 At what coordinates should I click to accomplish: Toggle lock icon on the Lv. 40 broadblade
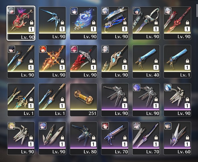tap(156, 61)
